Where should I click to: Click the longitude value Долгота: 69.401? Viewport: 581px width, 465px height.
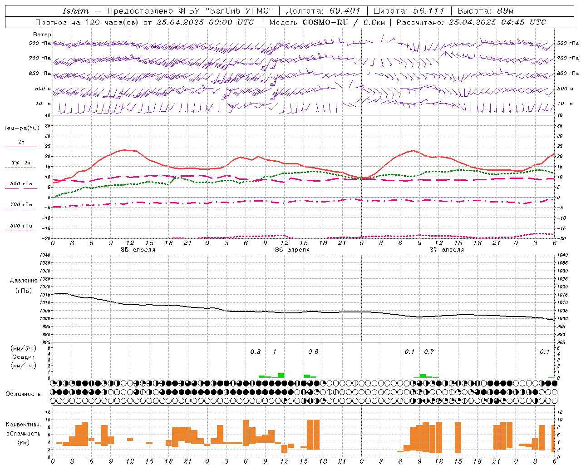[x=323, y=10]
